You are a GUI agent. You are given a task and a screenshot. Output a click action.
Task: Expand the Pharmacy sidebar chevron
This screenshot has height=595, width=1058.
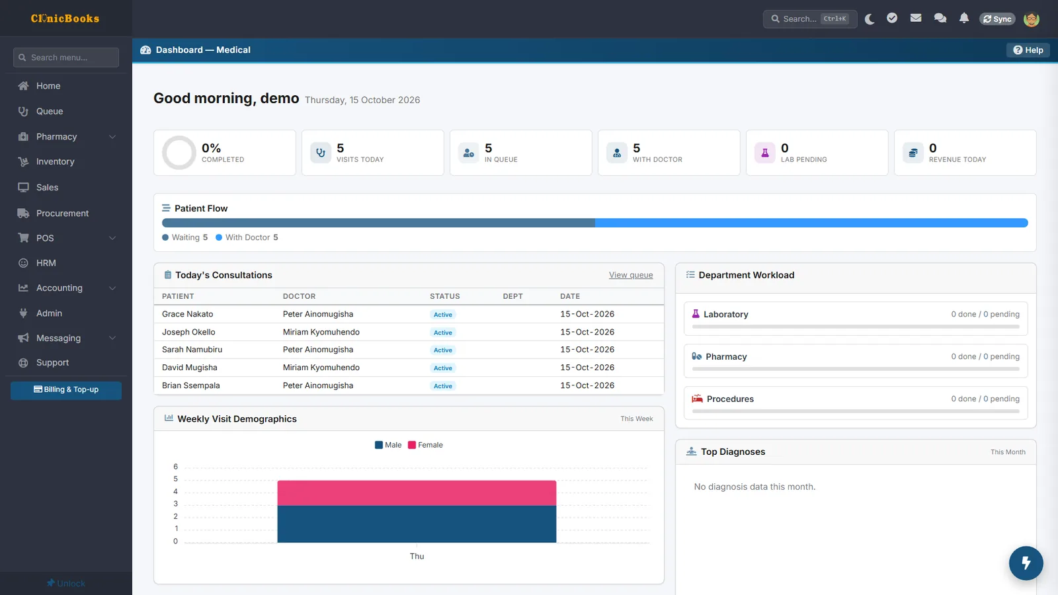click(x=112, y=137)
